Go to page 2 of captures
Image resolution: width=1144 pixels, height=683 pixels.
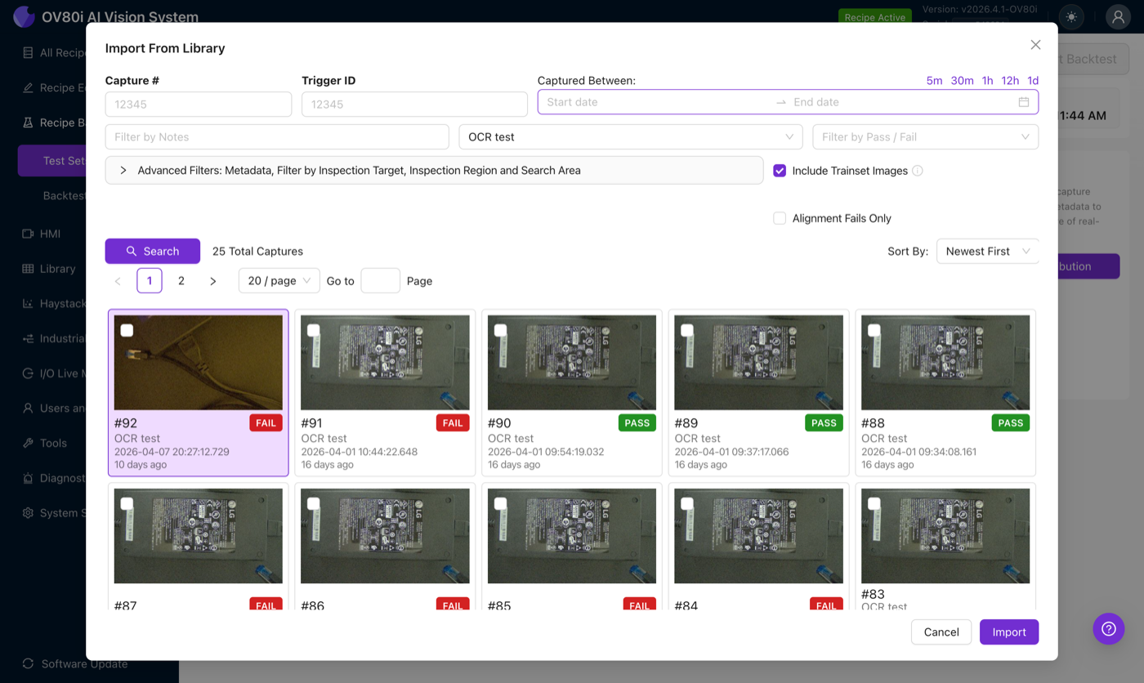point(181,281)
